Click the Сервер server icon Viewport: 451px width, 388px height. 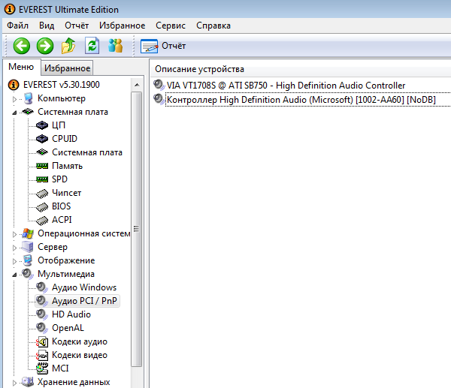(x=28, y=247)
